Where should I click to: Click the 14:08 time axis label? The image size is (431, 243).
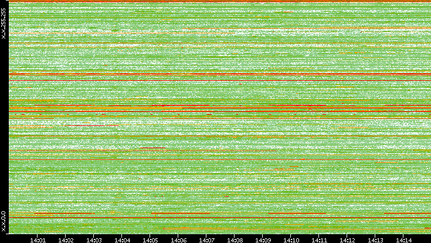point(235,240)
